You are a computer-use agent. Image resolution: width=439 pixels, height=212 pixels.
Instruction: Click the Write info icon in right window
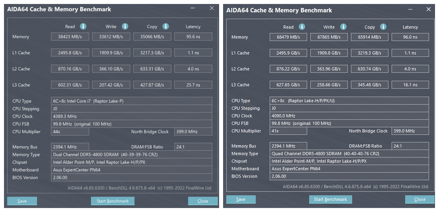[x=343, y=27]
